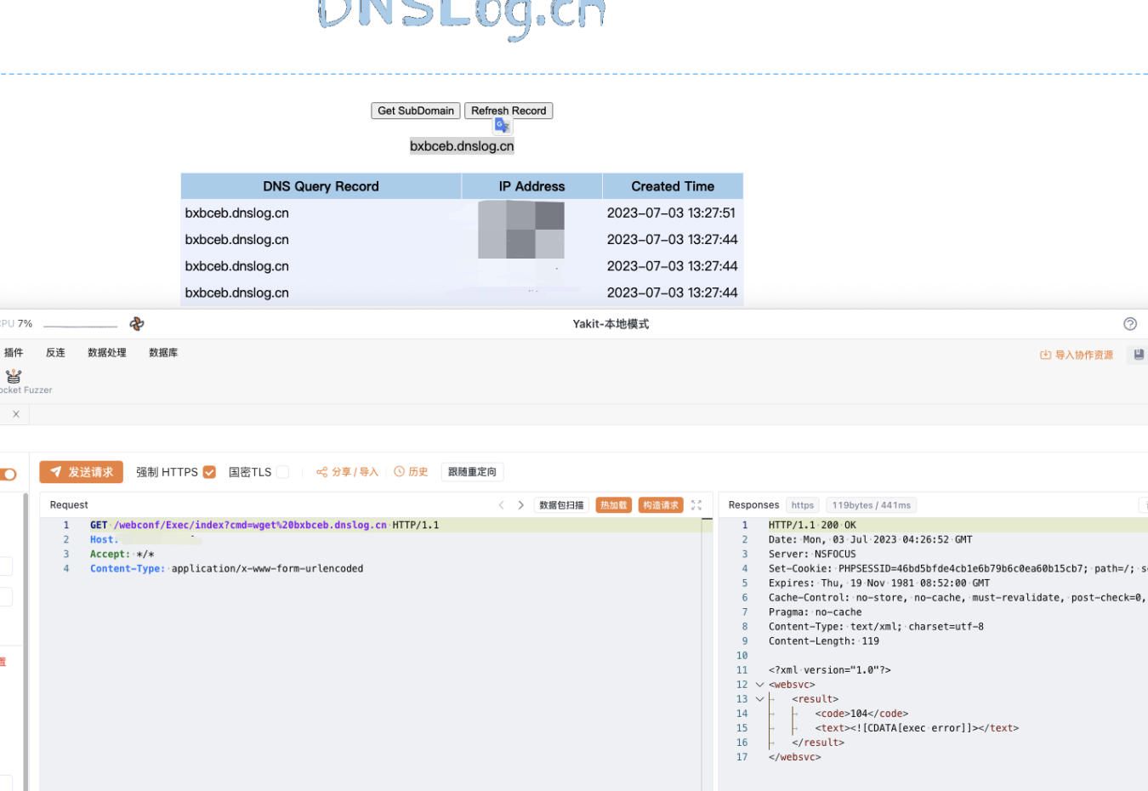This screenshot has height=791, width=1148.
Task: Click the DNS Query Record column header
Action: [321, 186]
